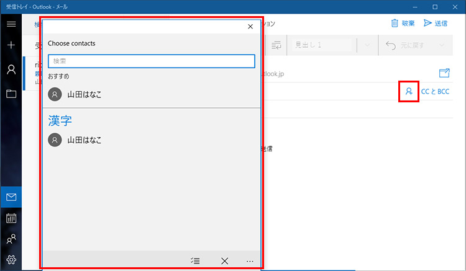This screenshot has height=271, width=466.
Task: Open the Folders icon in sidebar
Action: click(x=11, y=94)
